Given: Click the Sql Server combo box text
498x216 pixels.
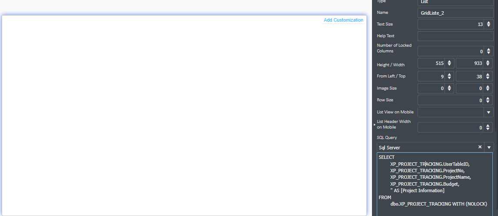Looking at the screenshot, I should click(389, 148).
